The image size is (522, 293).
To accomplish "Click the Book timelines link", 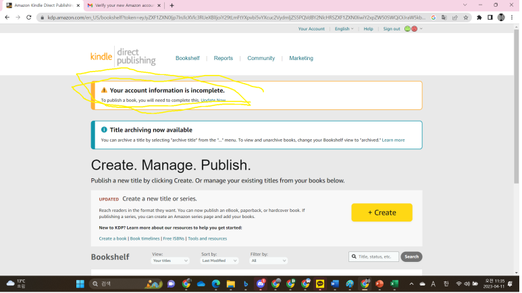I will [x=145, y=239].
